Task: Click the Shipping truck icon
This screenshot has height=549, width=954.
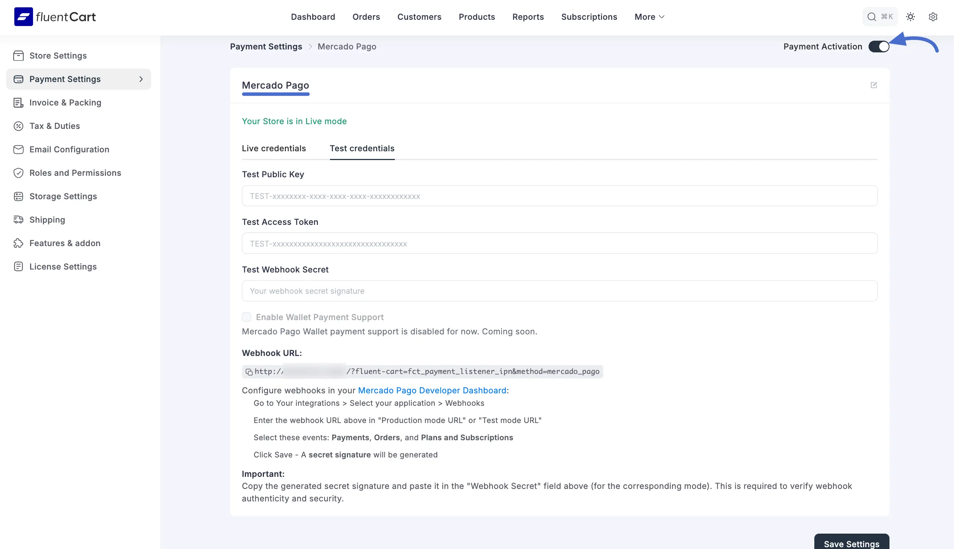Action: [19, 219]
